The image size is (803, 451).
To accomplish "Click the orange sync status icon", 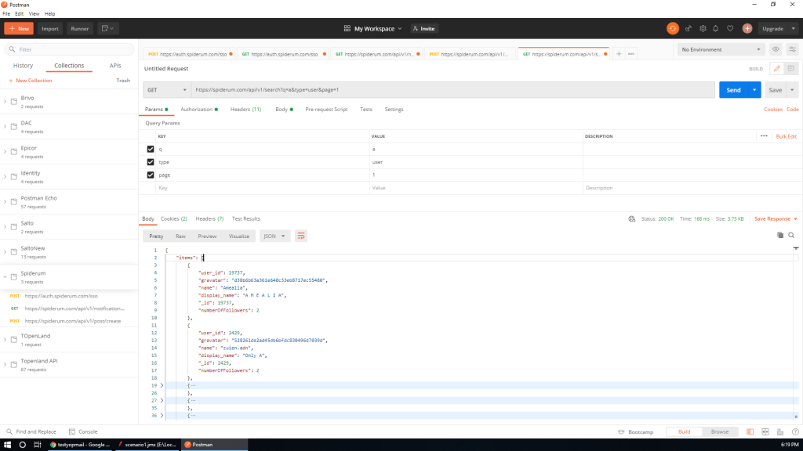I will coord(672,29).
